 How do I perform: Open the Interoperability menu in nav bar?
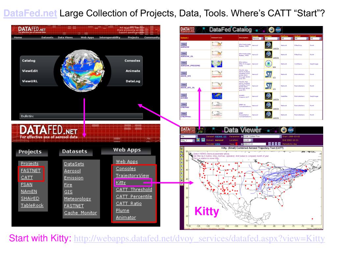[x=110, y=38]
